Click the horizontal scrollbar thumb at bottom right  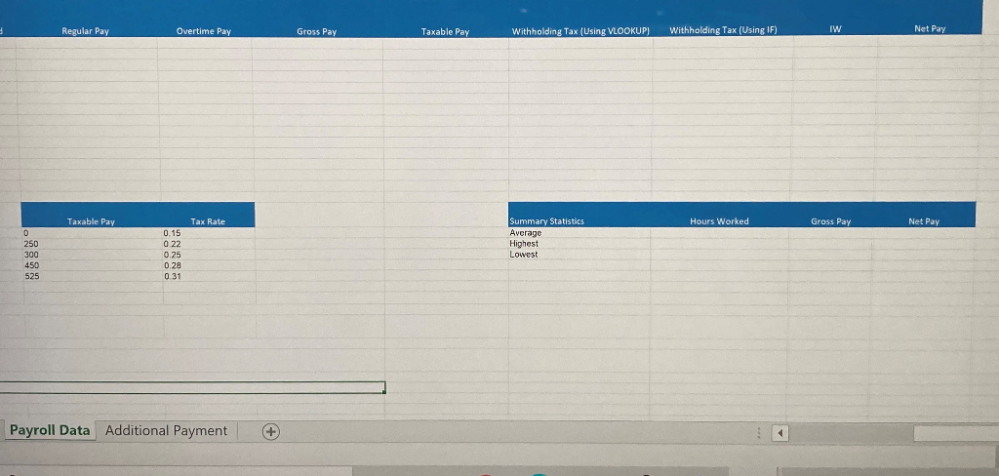click(x=956, y=433)
